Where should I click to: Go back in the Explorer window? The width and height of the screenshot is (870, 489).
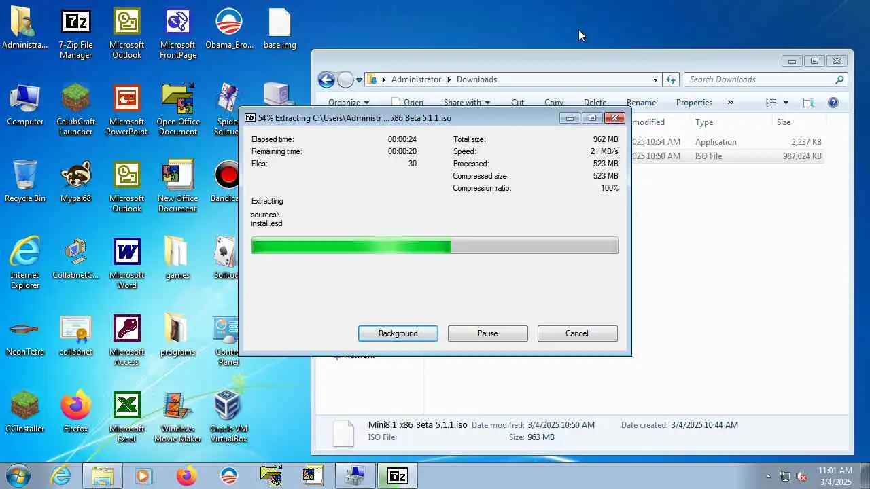click(326, 79)
